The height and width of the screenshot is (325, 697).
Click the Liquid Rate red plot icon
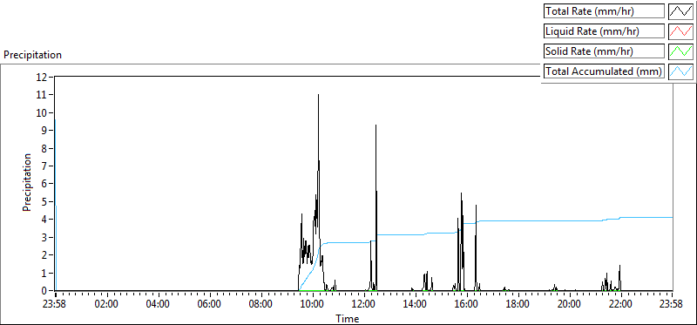click(x=681, y=31)
